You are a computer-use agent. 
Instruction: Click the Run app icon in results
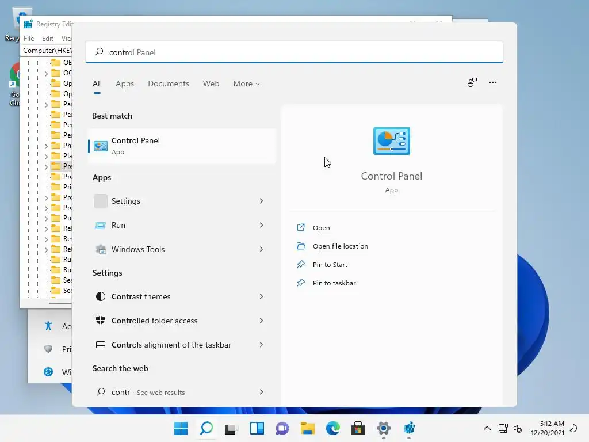[100, 225]
